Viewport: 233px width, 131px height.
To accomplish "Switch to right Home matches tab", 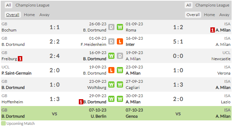I will pyautogui.click(x=209, y=15).
